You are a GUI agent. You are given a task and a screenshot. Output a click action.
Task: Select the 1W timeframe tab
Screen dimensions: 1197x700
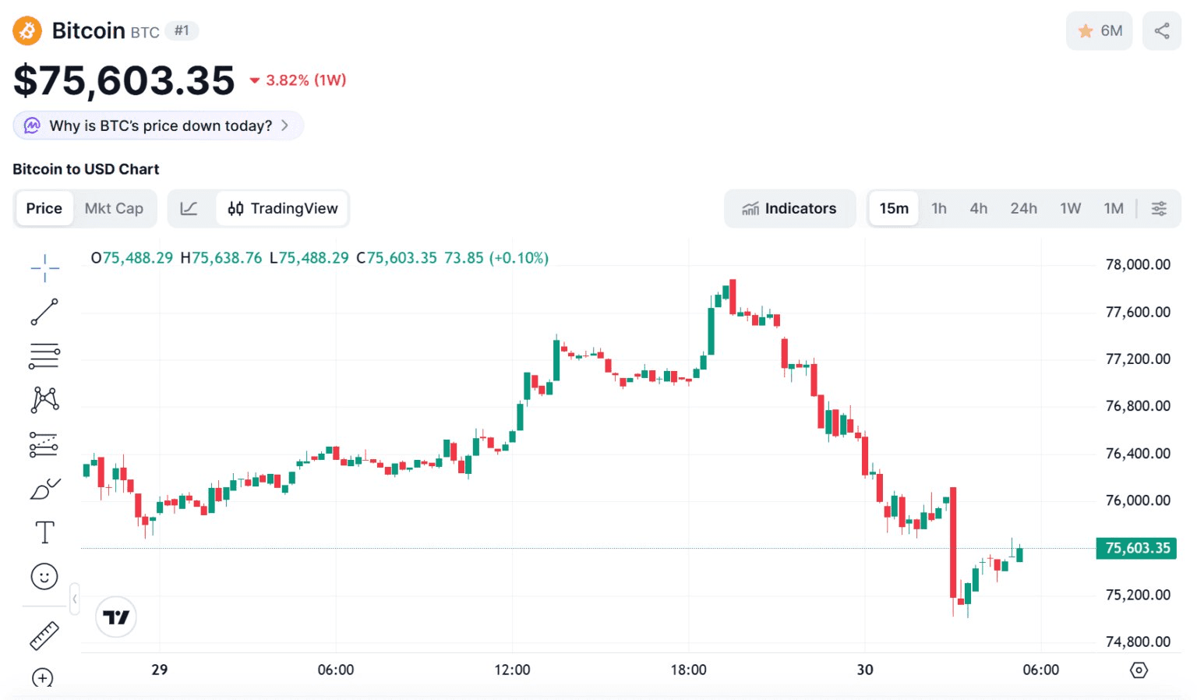(x=1070, y=209)
